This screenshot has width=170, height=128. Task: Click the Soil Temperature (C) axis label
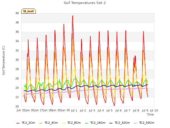(x=3, y=61)
